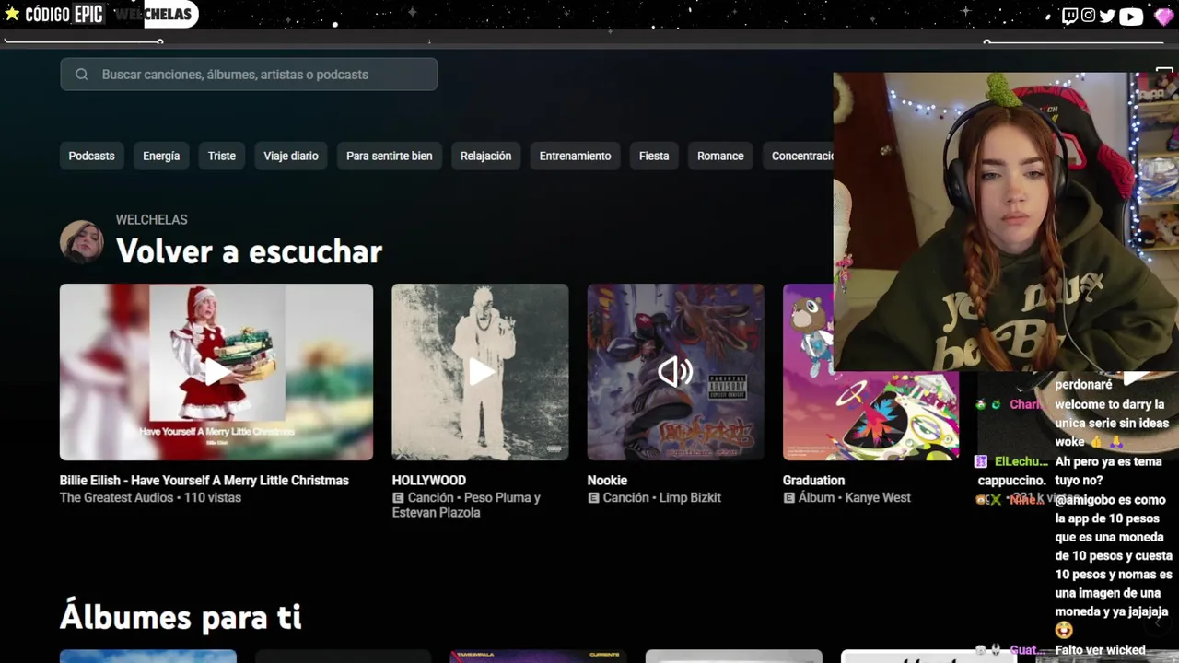Open the 'Peso Pluma y Estevan Plazola' artist link

coord(466,506)
